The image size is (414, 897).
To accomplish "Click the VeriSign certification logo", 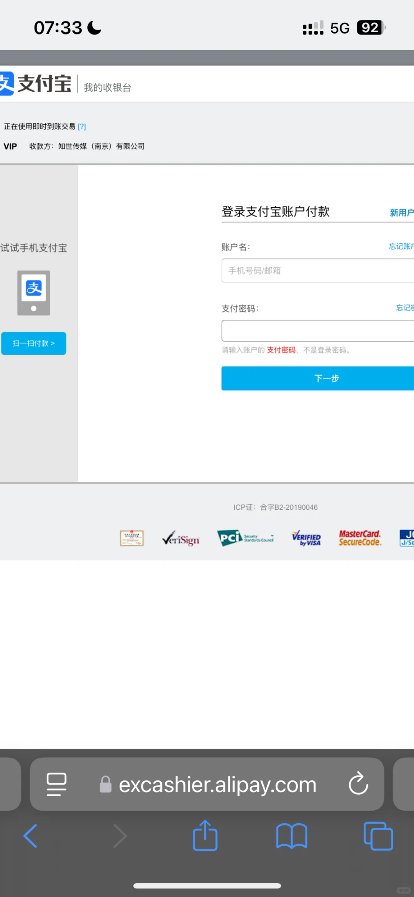I will click(181, 538).
